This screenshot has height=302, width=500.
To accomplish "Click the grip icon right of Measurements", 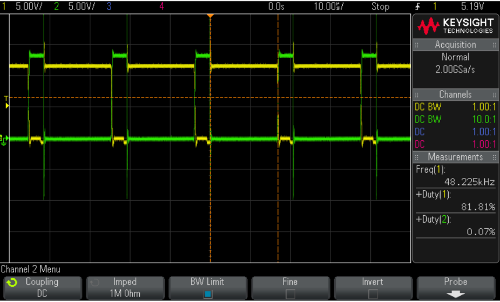I will click(x=494, y=157).
